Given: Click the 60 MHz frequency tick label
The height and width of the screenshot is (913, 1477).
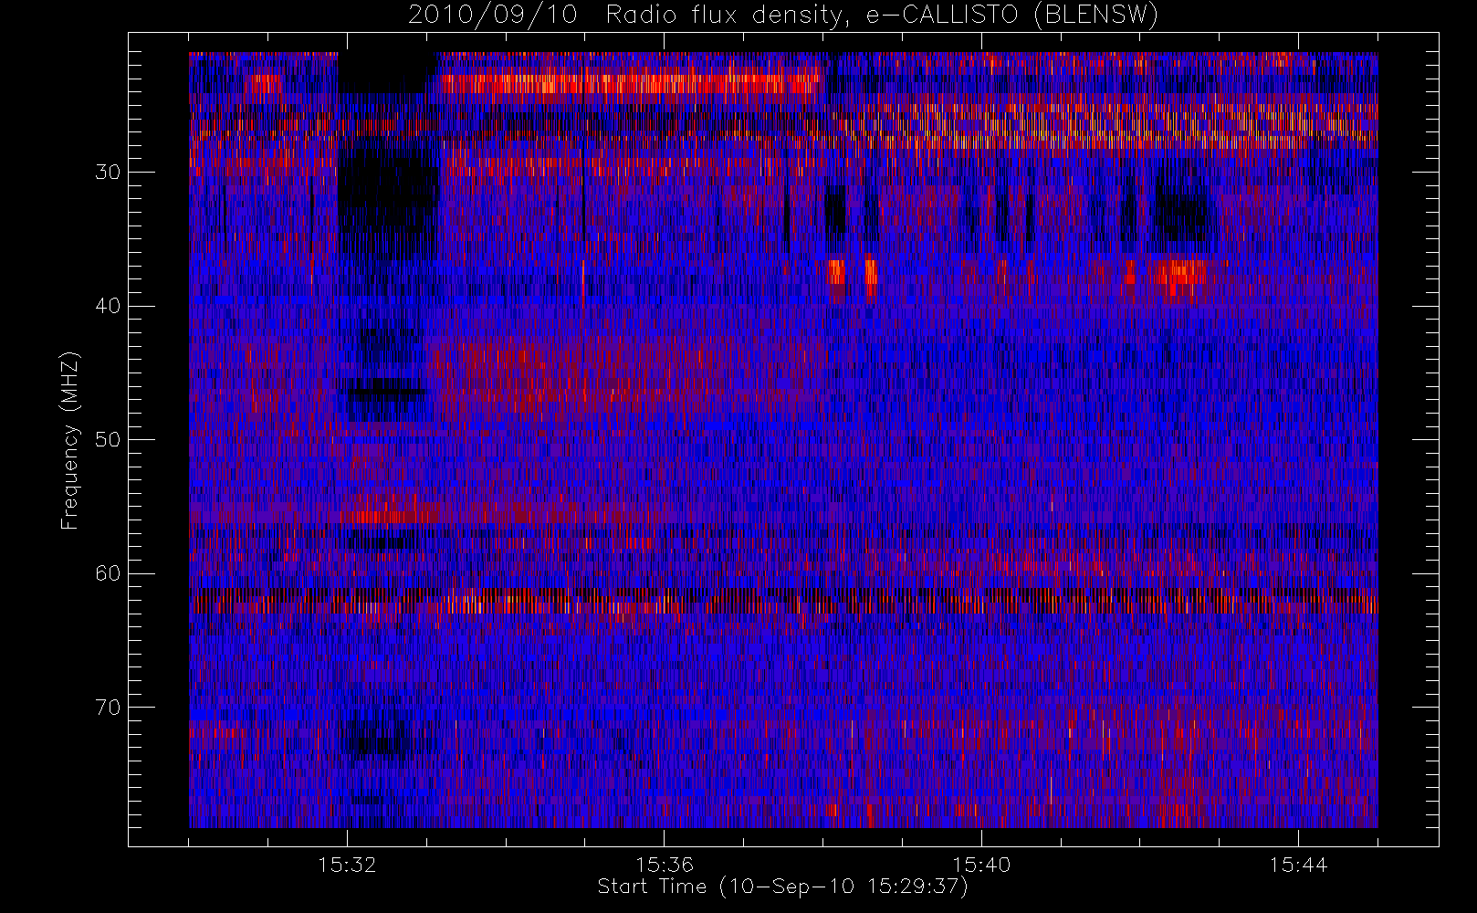Looking at the screenshot, I should click(108, 573).
